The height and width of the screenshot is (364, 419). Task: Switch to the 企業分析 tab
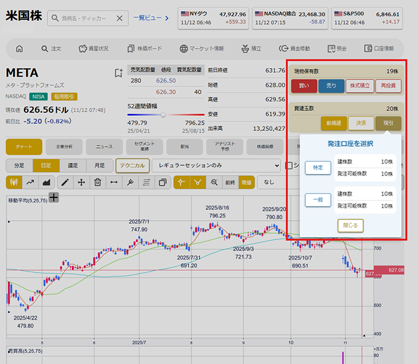coord(64,146)
